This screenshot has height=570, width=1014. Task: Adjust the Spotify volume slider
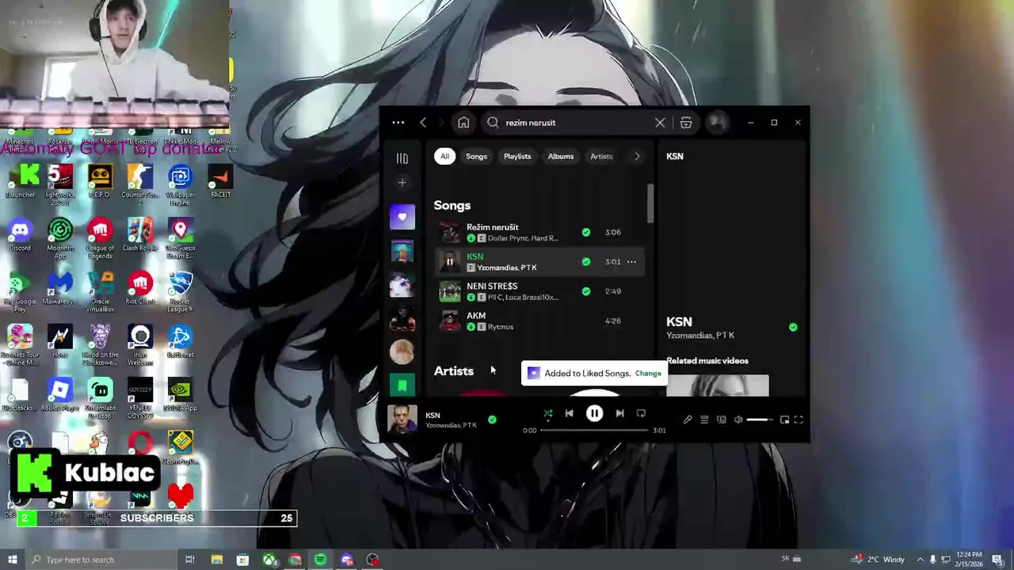pos(759,420)
